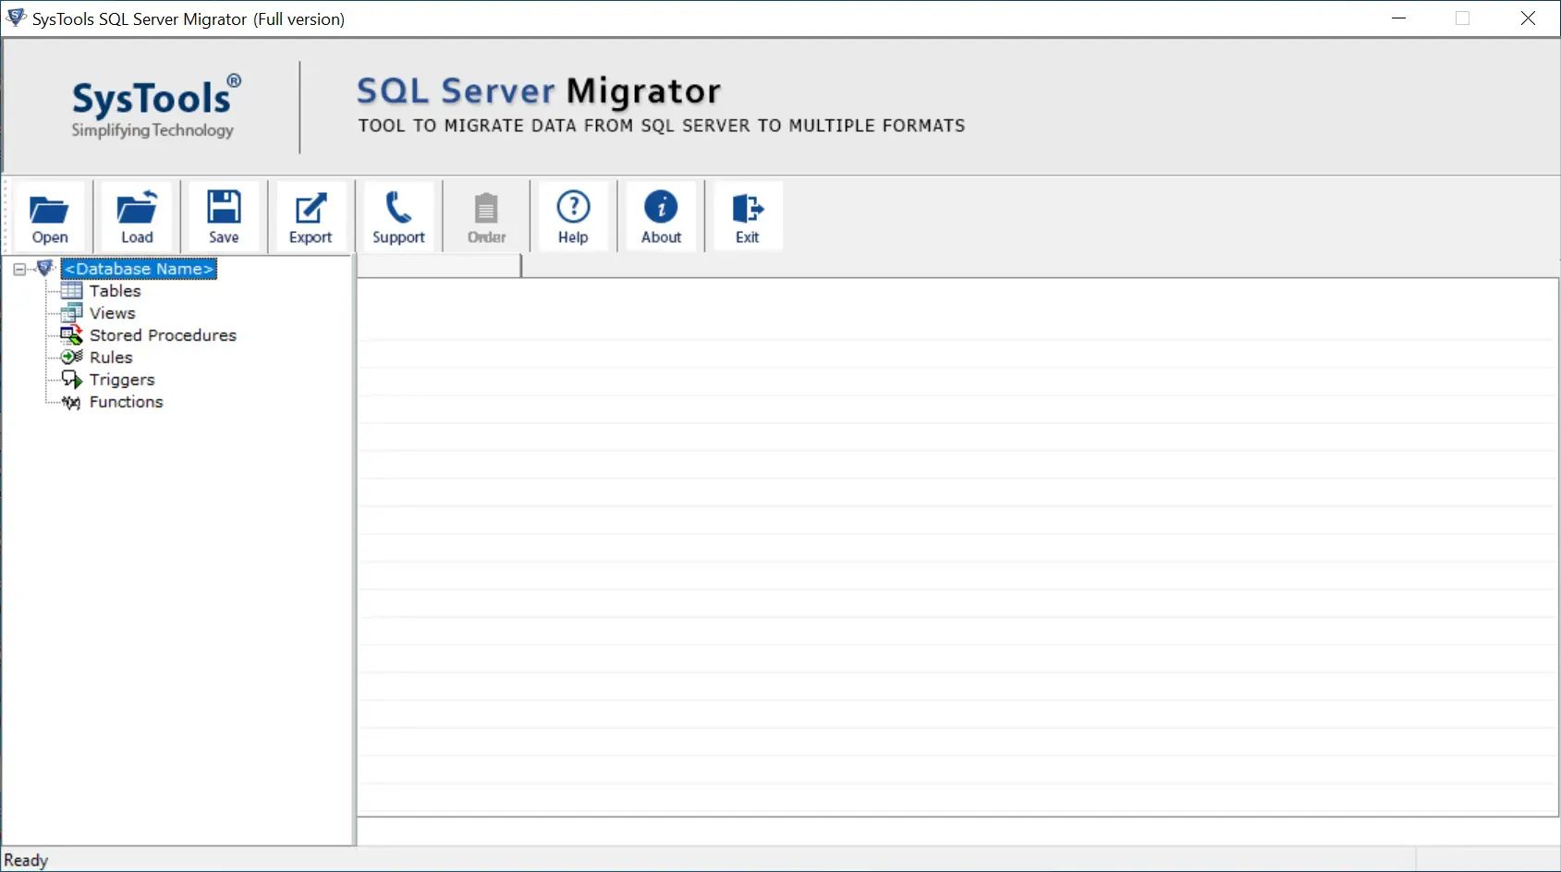This screenshot has width=1561, height=872.
Task: Select Views in the database tree
Action: 112,312
